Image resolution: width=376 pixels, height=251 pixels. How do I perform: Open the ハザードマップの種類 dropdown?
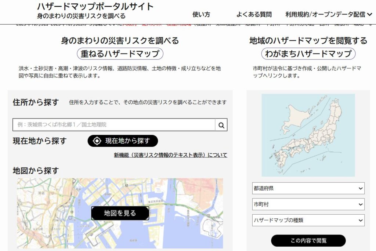308,220
